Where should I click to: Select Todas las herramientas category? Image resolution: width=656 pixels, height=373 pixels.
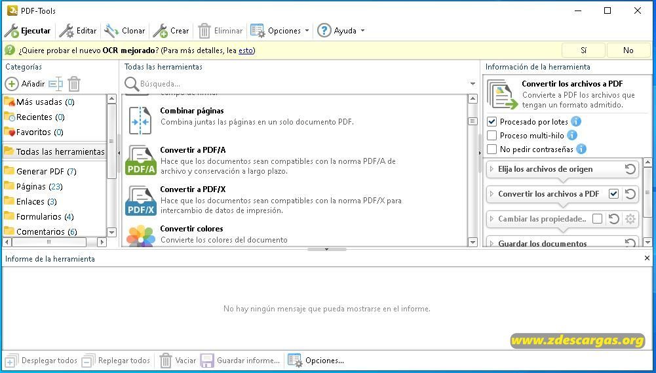[x=54, y=151]
